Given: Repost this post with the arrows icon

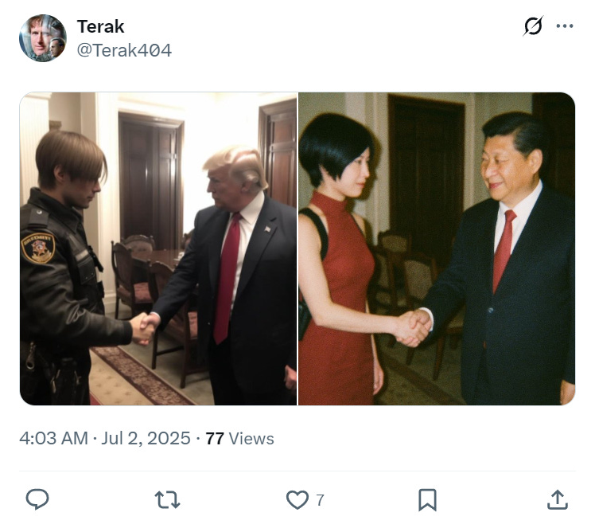Looking at the screenshot, I should point(167,499).
